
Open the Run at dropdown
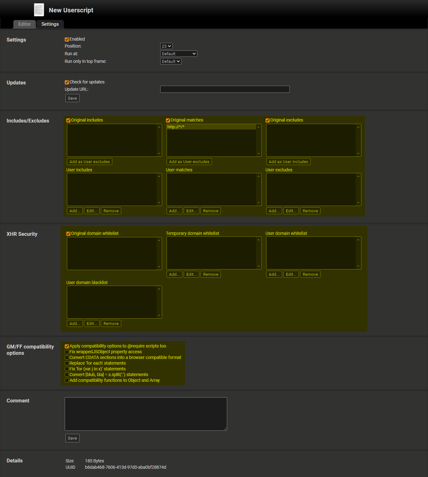(x=178, y=53)
